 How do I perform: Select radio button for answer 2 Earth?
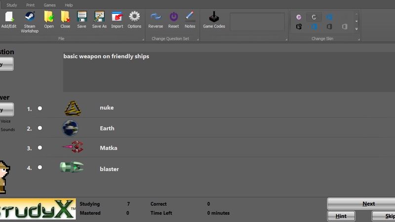pyautogui.click(x=40, y=128)
